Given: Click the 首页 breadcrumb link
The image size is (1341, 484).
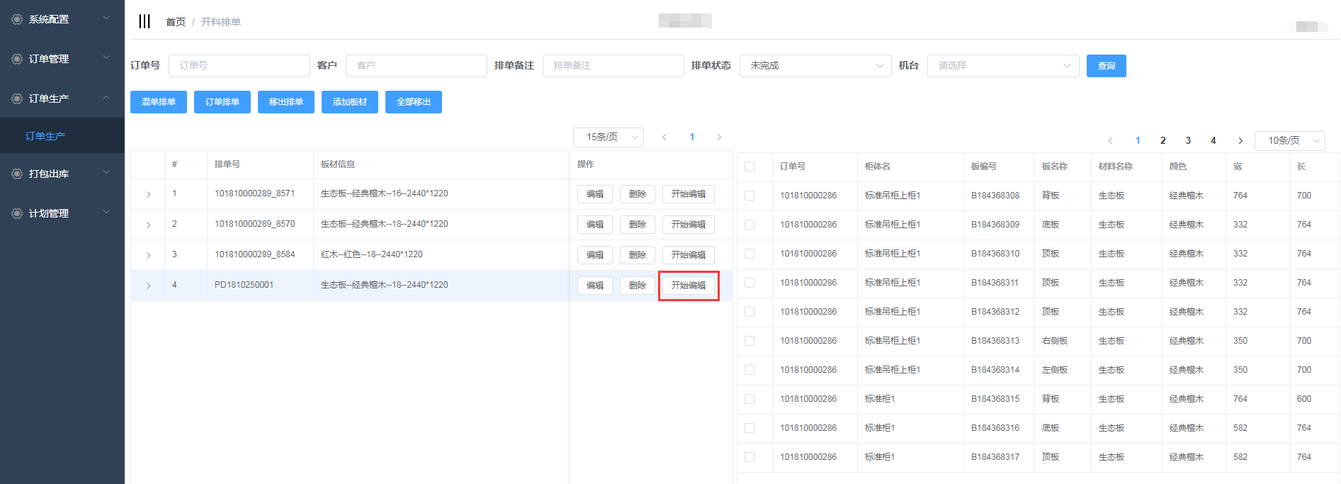Looking at the screenshot, I should pyautogui.click(x=176, y=22).
